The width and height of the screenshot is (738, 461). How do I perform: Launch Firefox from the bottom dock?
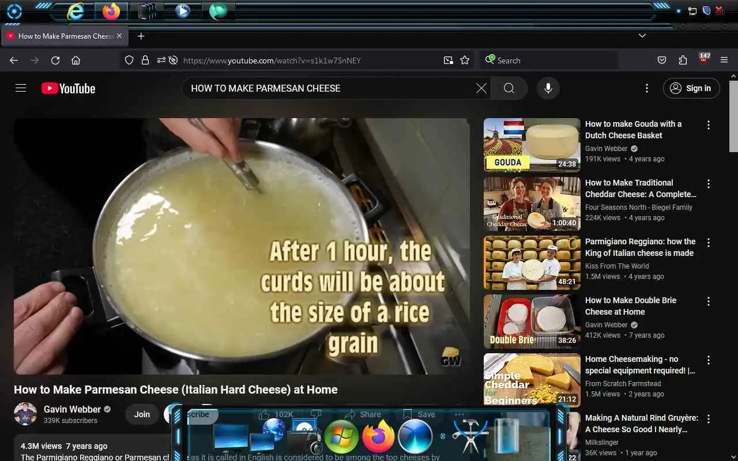[x=378, y=436]
